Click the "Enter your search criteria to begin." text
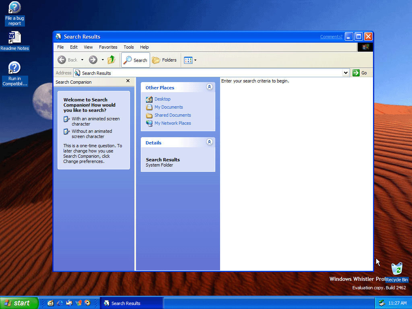Viewport: 412px width, 309px height. (x=255, y=81)
